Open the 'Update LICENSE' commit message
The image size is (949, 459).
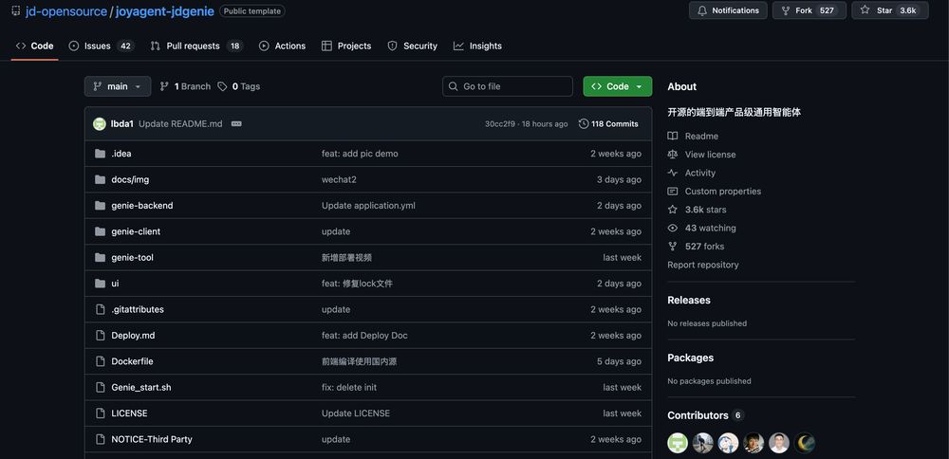pos(356,413)
